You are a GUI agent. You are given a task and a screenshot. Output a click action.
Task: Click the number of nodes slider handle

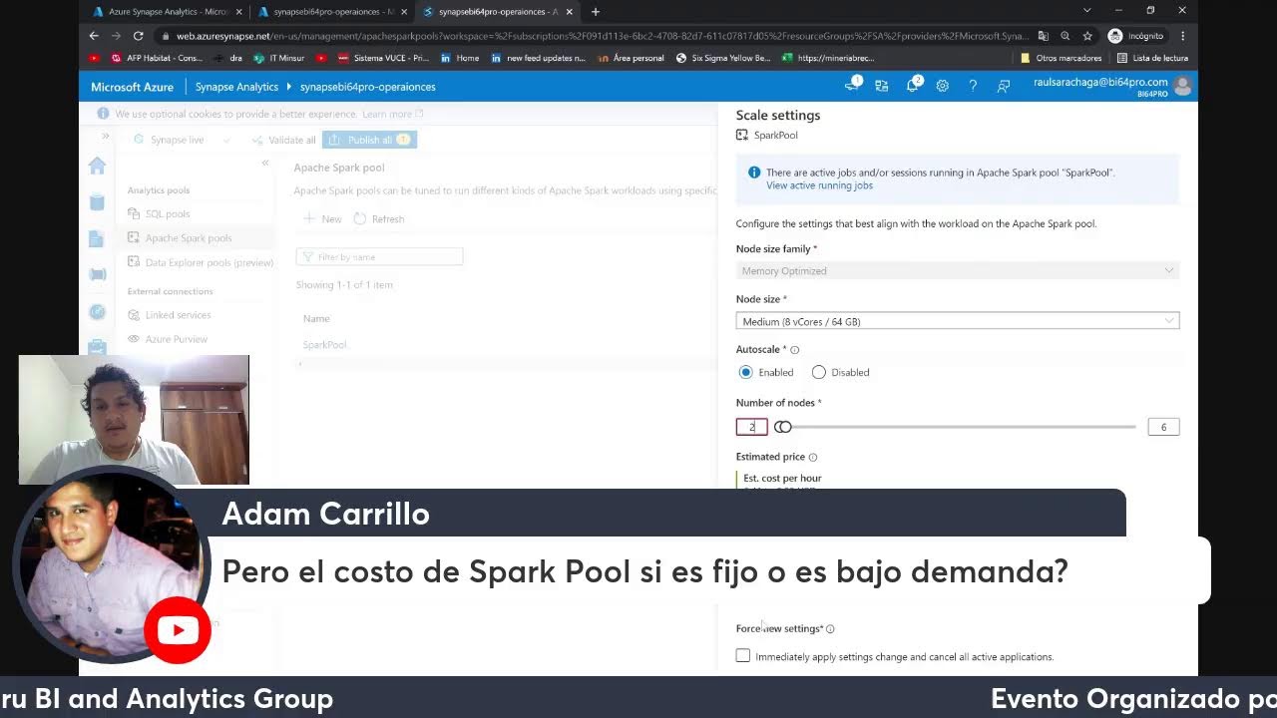click(783, 427)
